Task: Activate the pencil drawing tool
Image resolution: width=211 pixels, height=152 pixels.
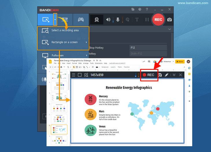Action: [166, 75]
